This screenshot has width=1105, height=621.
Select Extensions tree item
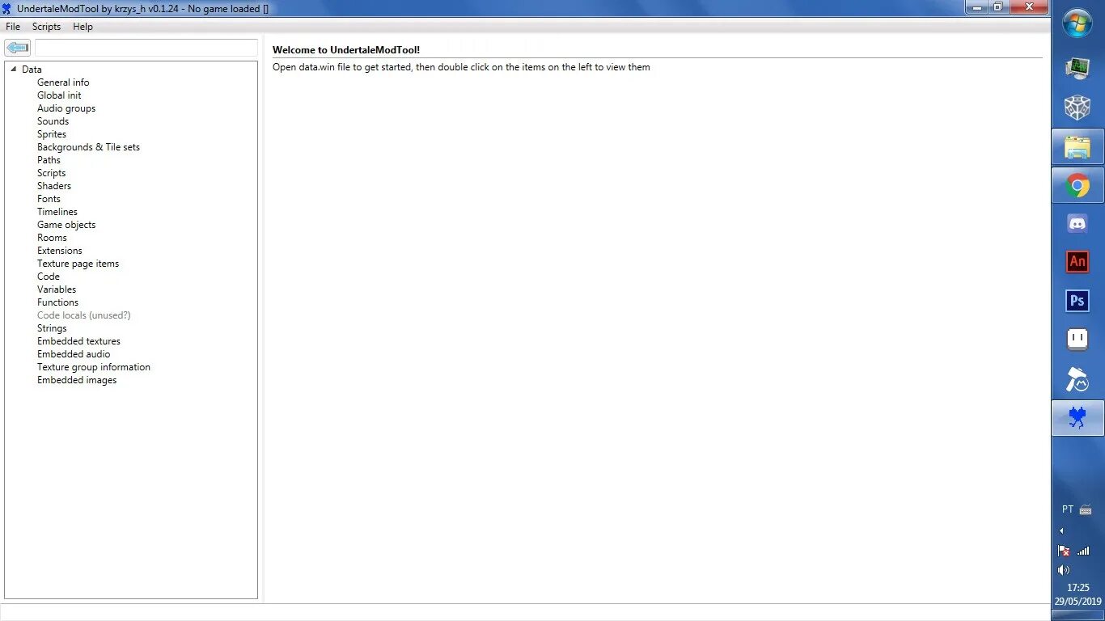click(60, 251)
